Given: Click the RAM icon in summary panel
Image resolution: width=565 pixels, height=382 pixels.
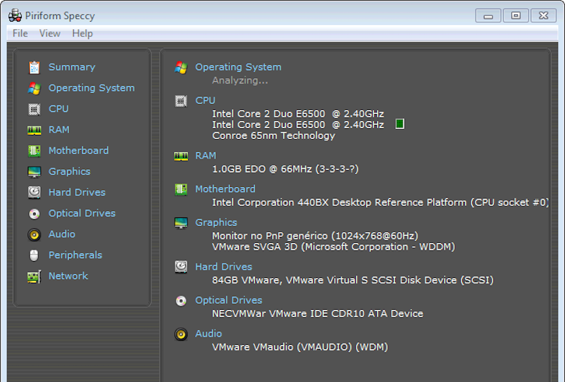Looking at the screenshot, I should (181, 157).
